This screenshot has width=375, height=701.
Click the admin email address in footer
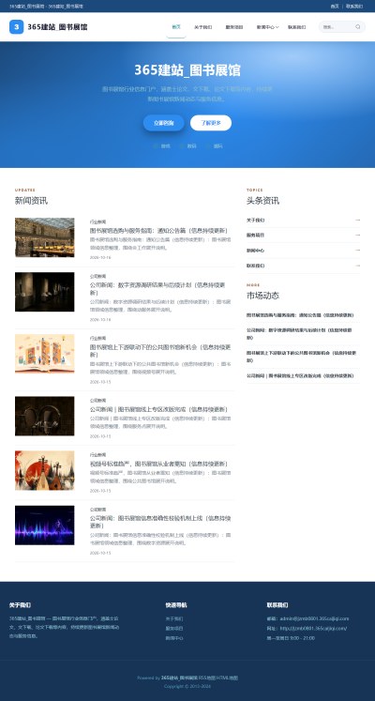click(x=314, y=618)
